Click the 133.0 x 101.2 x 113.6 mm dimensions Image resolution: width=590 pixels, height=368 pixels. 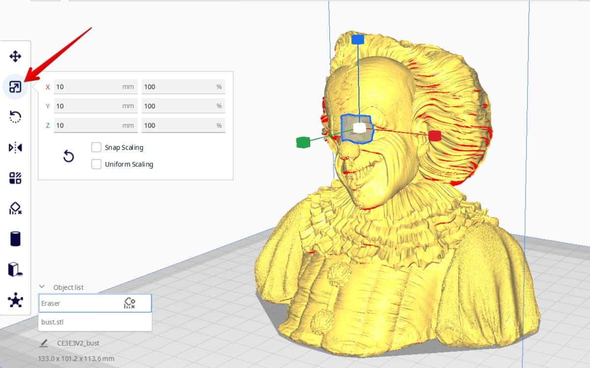pos(76,359)
